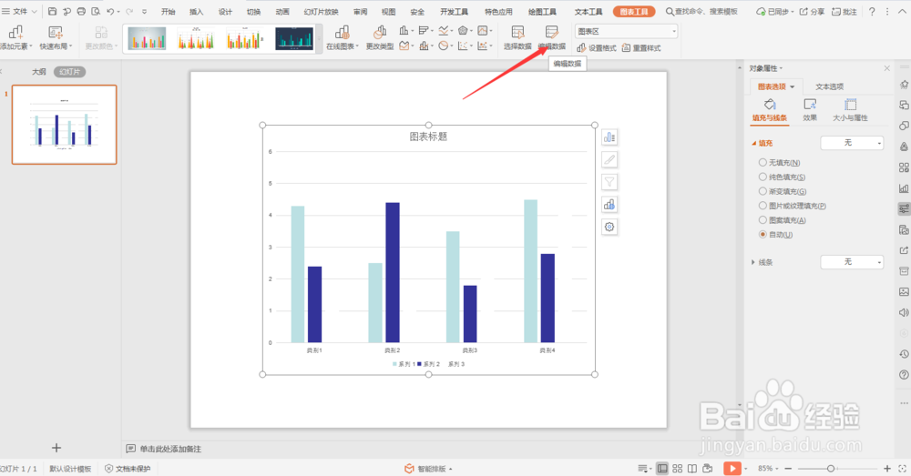Toggle 幻灯片 (Slides) pane view

tap(70, 72)
